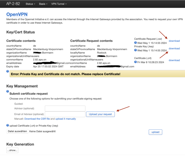The image size is (185, 156).
Task: Click the Certificate Request contents heading
Action: click(91, 41)
